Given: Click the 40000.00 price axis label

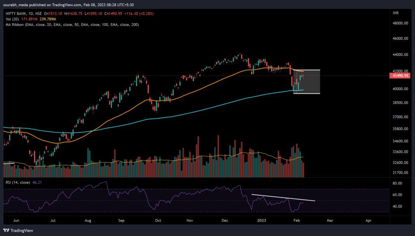Looking at the screenshot, I should [400, 89].
